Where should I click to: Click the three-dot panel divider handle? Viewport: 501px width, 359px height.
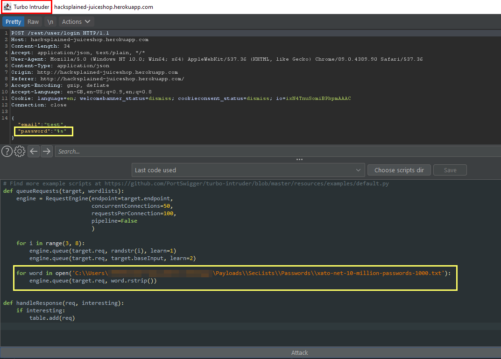(299, 159)
